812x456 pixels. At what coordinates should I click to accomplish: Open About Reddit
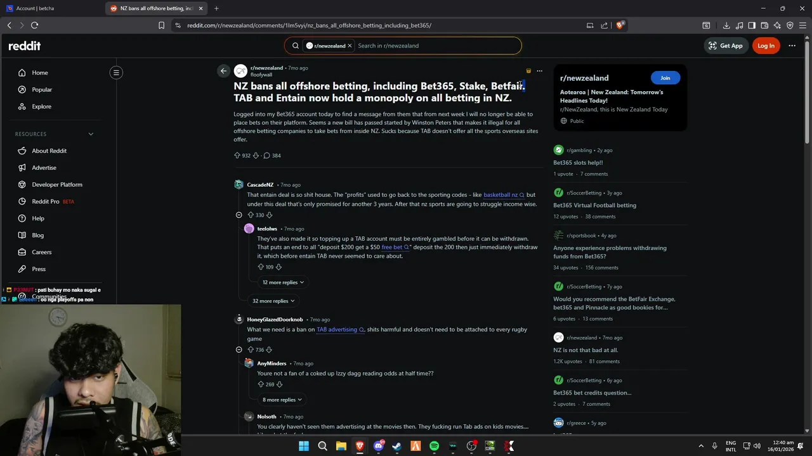(x=49, y=151)
